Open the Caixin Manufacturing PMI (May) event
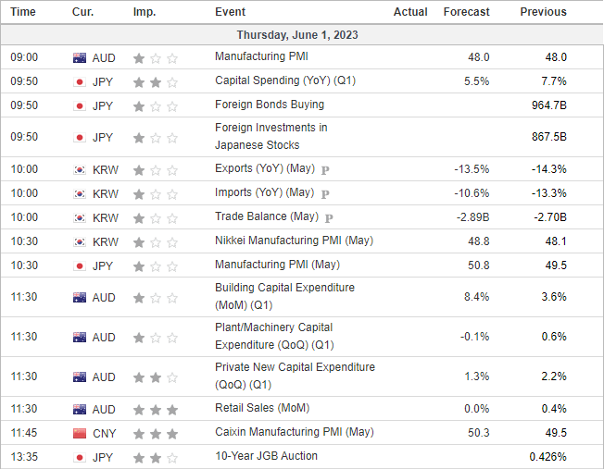The image size is (604, 469). pos(295,432)
